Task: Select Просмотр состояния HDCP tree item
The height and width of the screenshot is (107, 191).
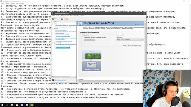Action: 62,35
